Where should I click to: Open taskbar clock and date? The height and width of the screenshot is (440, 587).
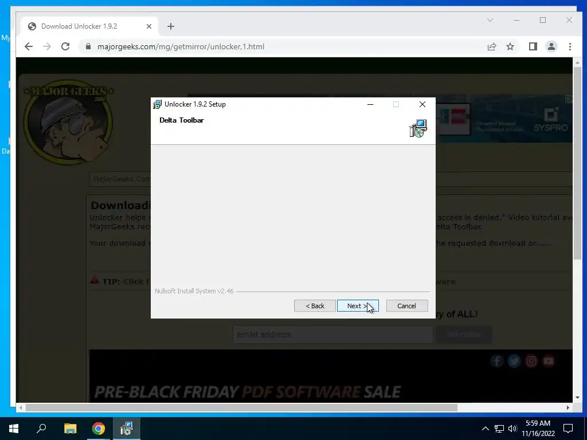538,429
